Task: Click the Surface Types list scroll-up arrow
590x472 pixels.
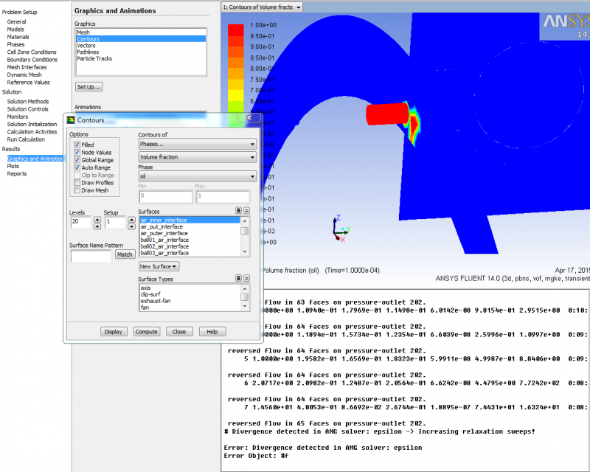Action: (x=245, y=288)
